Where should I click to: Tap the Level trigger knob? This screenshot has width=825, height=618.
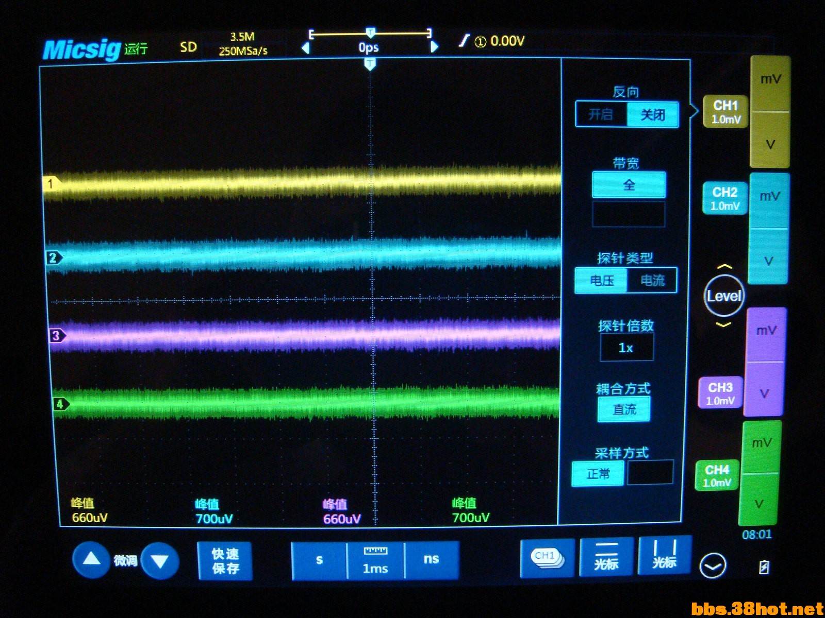point(724,296)
